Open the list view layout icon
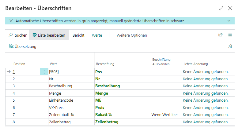The image size is (238, 127). point(230,35)
